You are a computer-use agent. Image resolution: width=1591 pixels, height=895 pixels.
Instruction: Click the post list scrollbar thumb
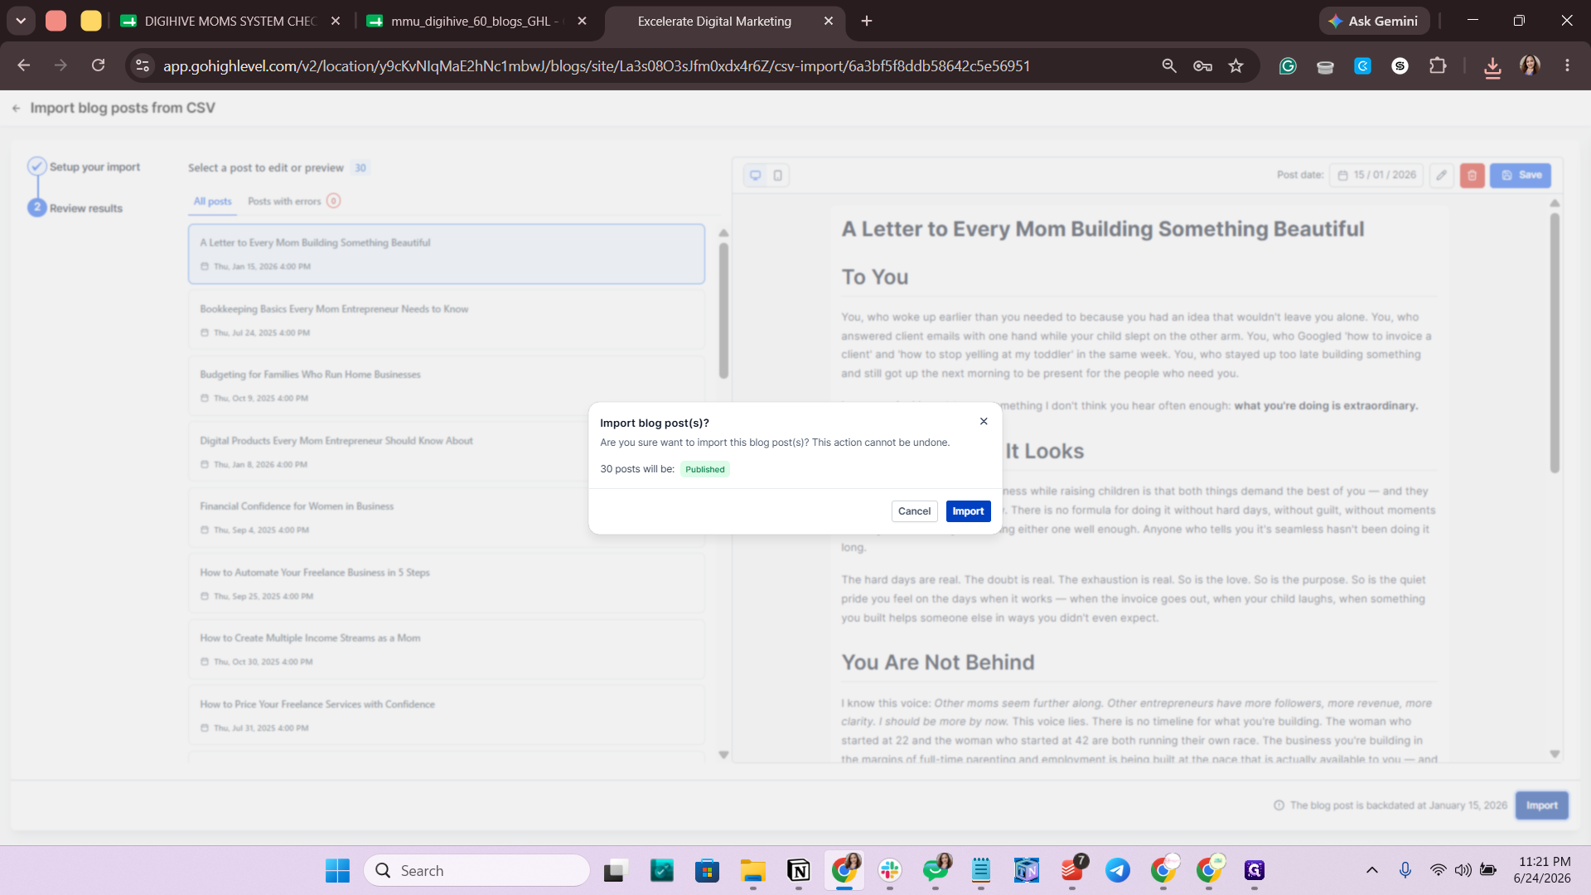(723, 311)
